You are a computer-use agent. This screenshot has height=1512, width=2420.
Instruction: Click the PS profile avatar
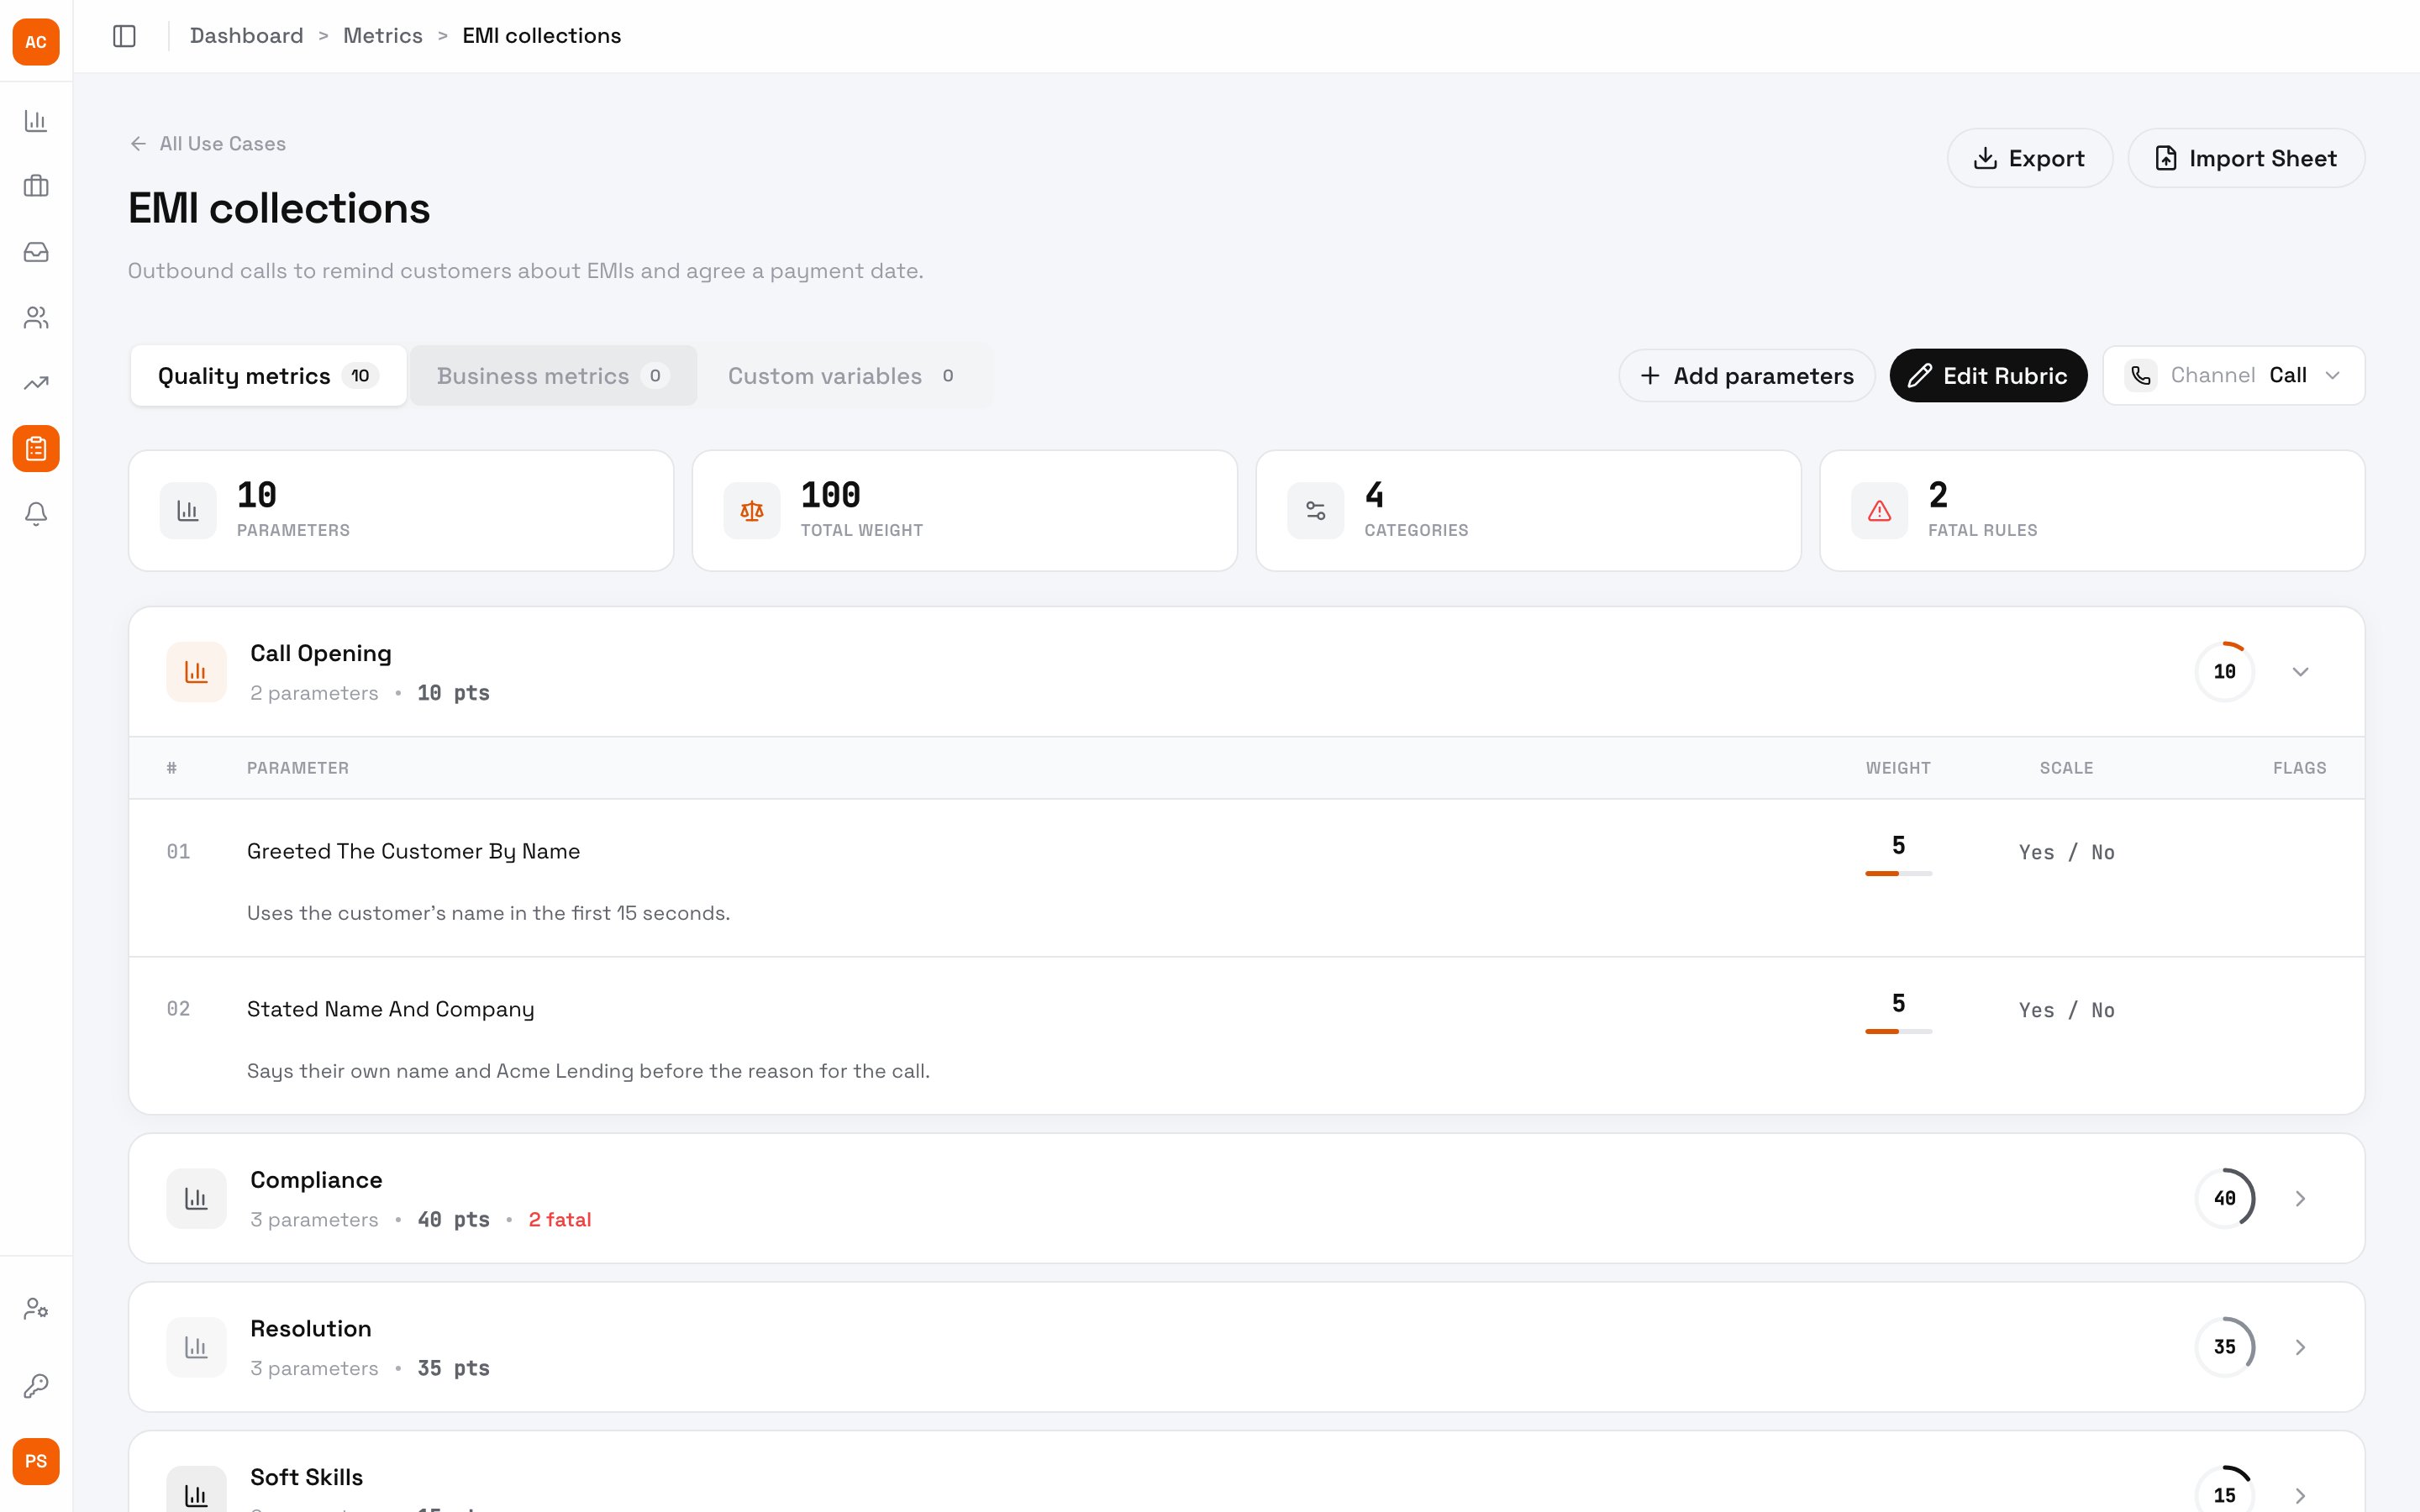(x=36, y=1462)
